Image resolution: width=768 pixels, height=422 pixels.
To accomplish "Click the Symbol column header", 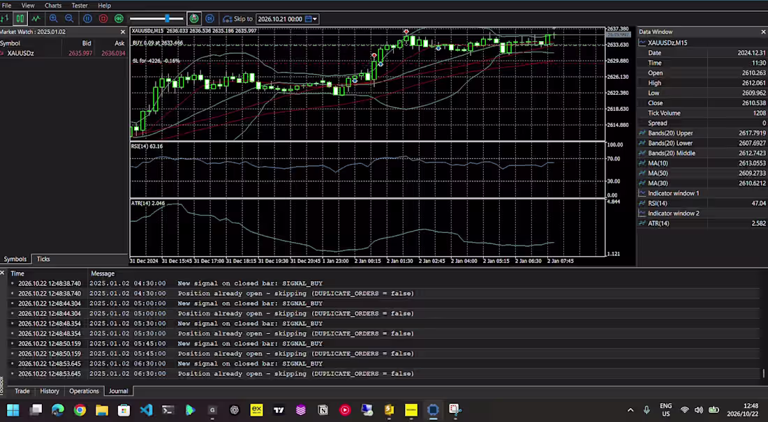I will [10, 43].
